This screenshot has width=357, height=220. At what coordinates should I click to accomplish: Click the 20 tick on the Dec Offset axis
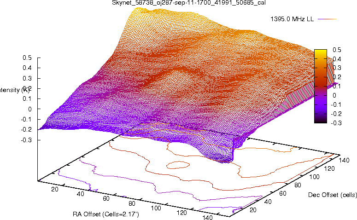point(253,210)
